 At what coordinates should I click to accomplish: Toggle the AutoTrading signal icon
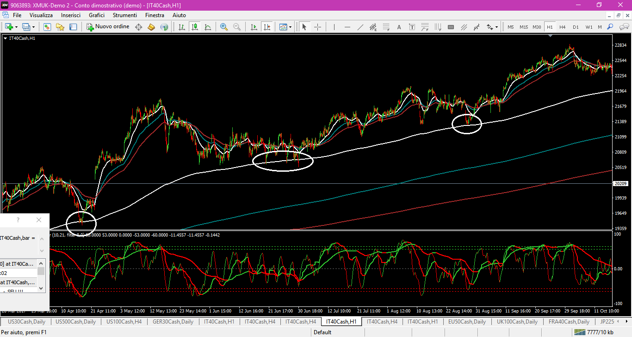point(164,27)
